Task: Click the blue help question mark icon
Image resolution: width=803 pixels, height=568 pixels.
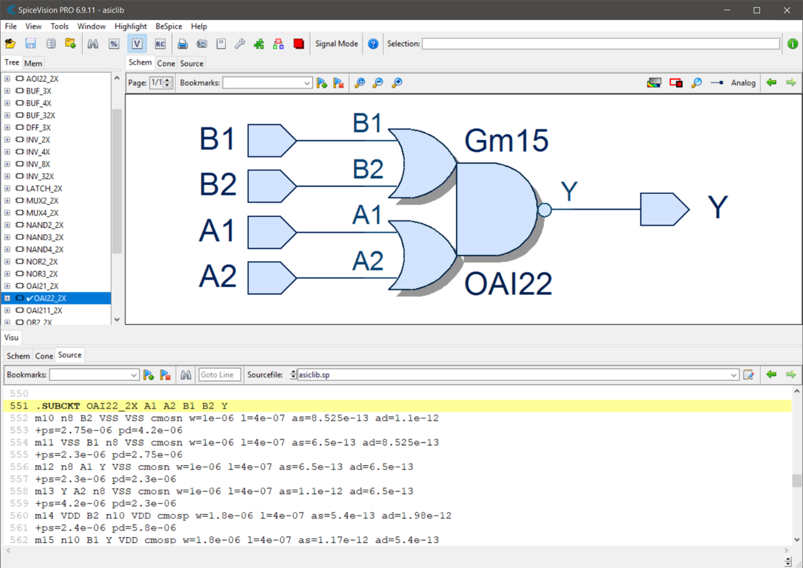Action: tap(373, 44)
